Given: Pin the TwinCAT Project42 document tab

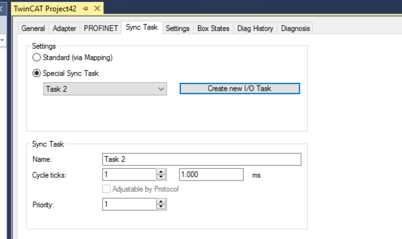Looking at the screenshot, I should click(x=86, y=9).
